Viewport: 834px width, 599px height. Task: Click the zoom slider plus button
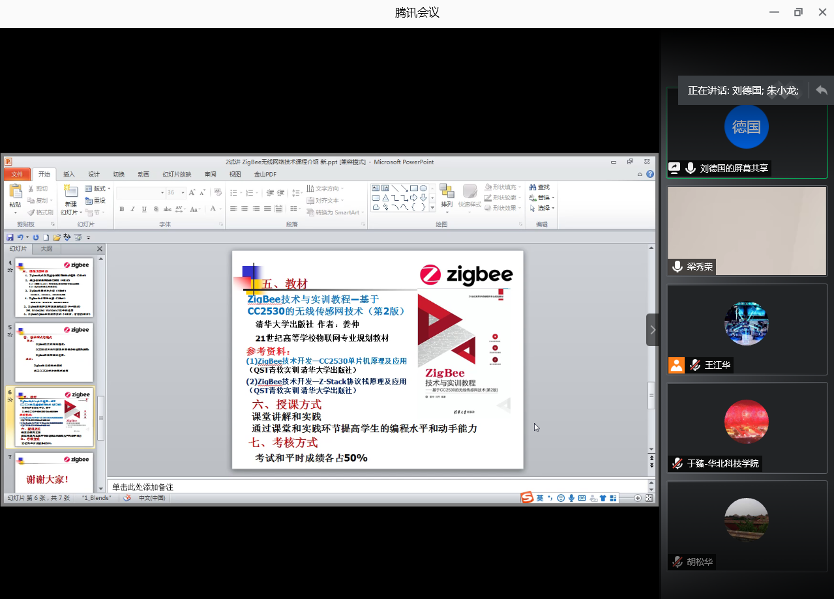coord(638,498)
